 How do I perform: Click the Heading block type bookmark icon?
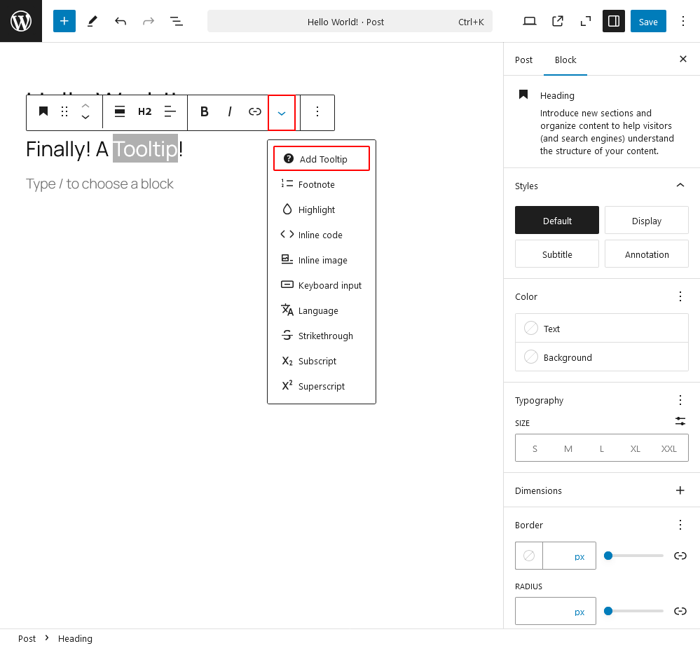[43, 111]
